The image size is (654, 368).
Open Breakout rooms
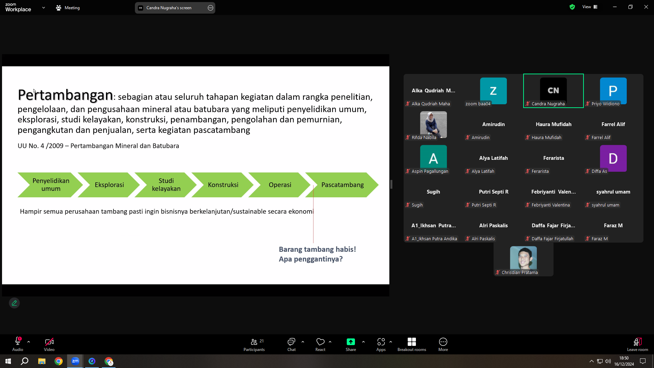coord(411,344)
